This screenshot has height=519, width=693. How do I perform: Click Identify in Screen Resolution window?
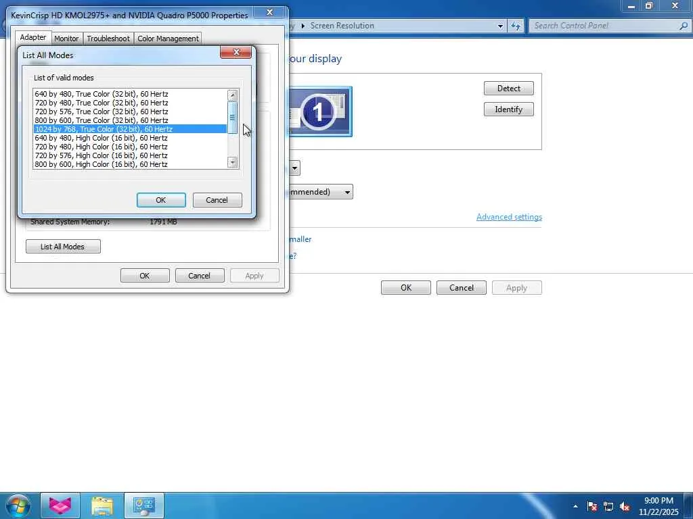point(509,109)
